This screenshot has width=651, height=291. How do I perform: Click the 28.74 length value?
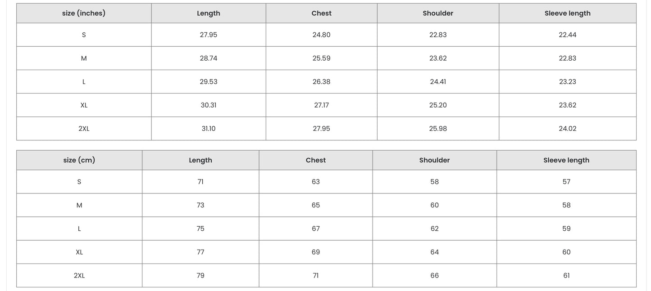[x=209, y=58]
